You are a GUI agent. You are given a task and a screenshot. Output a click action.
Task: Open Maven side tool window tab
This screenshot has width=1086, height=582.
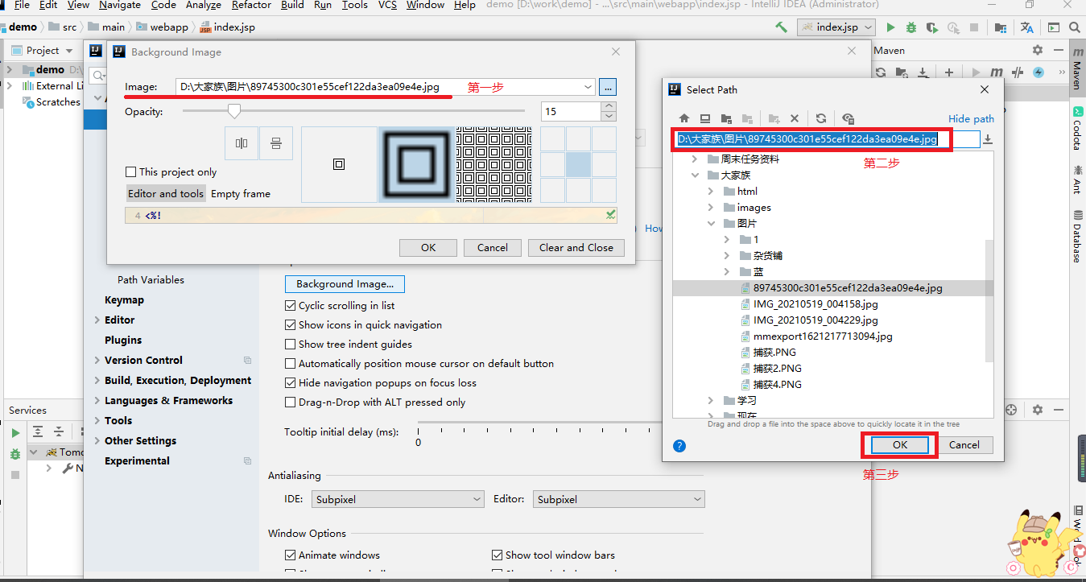(x=1076, y=70)
